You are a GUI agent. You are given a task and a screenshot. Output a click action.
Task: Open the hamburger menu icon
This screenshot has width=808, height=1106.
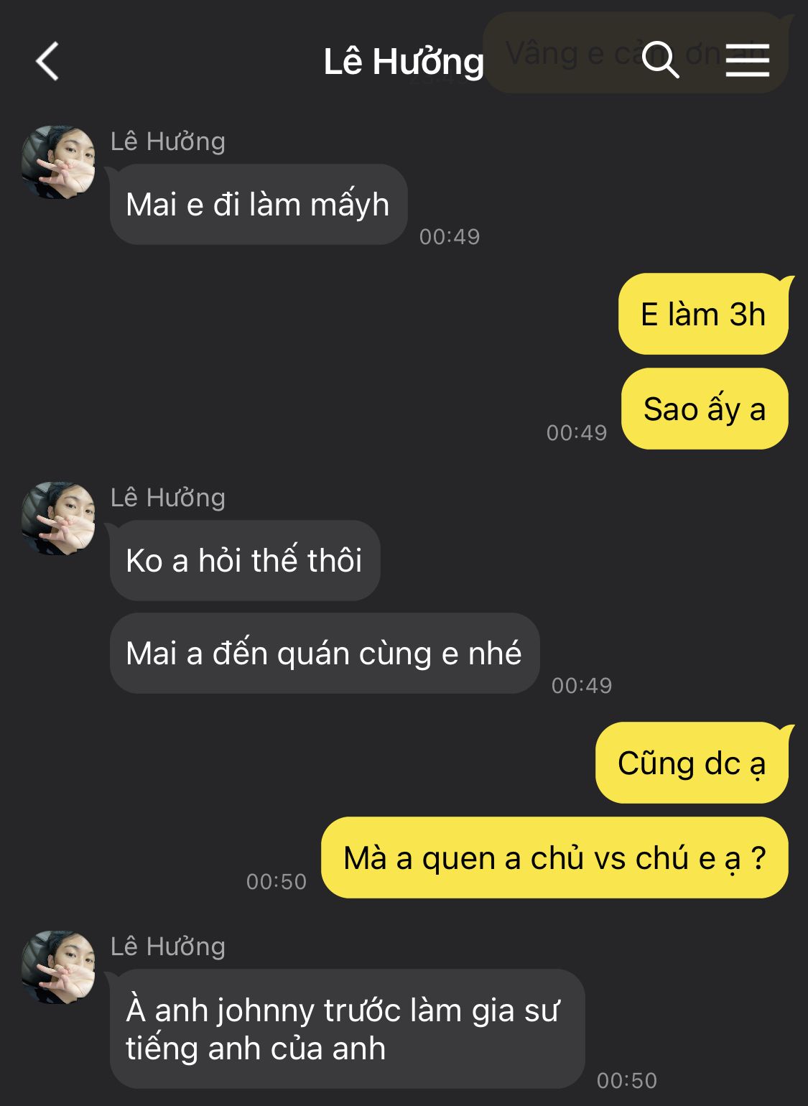[x=747, y=60]
